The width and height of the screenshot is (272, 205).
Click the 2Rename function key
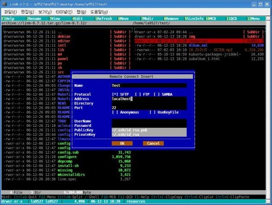[34, 18]
